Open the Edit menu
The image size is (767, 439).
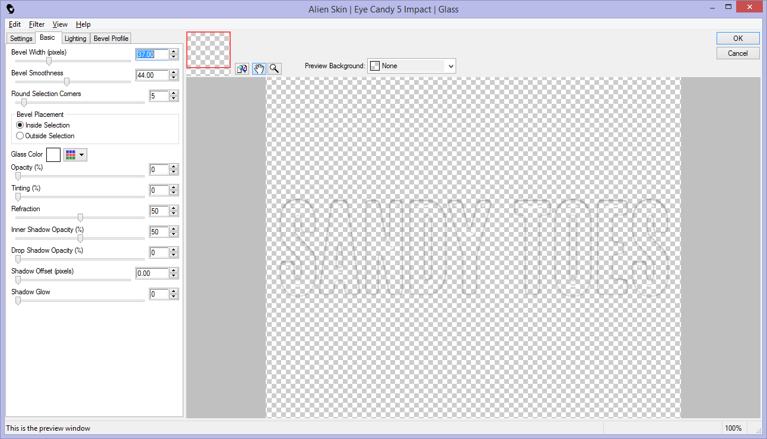pos(15,24)
